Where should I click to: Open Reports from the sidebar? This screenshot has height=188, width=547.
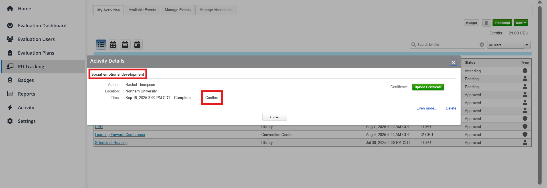pos(27,94)
